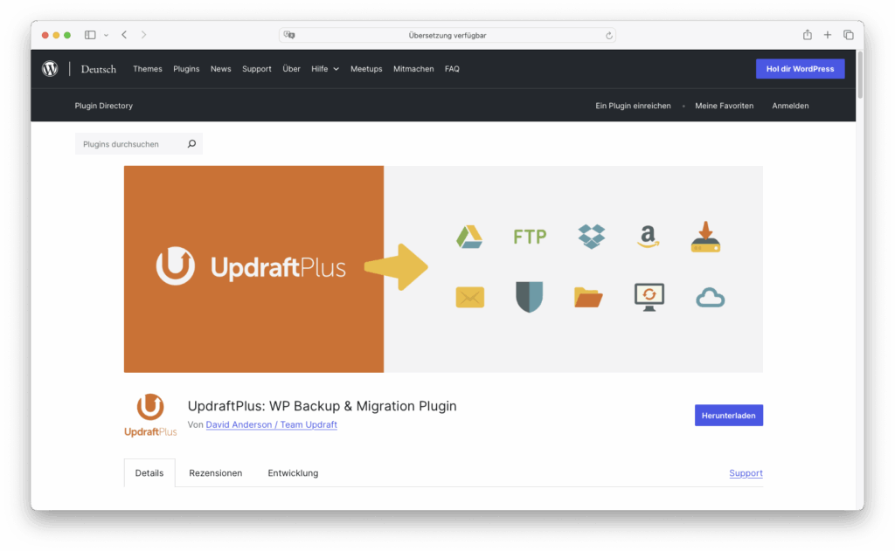
Task: Switch to the Rezensionen tab
Action: (215, 473)
